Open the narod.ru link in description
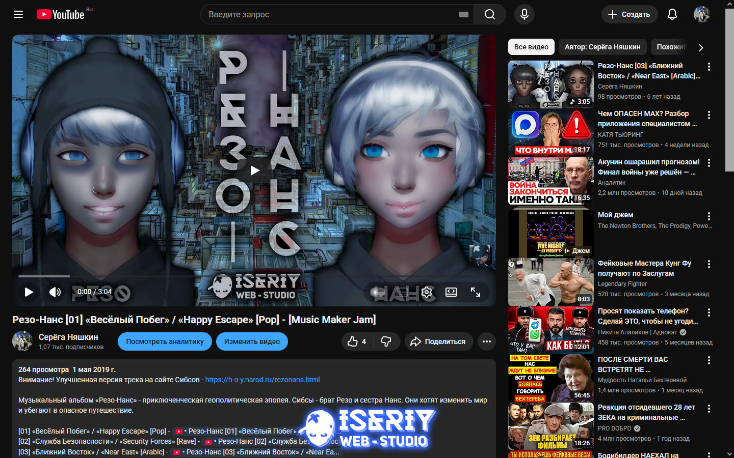 coord(263,380)
